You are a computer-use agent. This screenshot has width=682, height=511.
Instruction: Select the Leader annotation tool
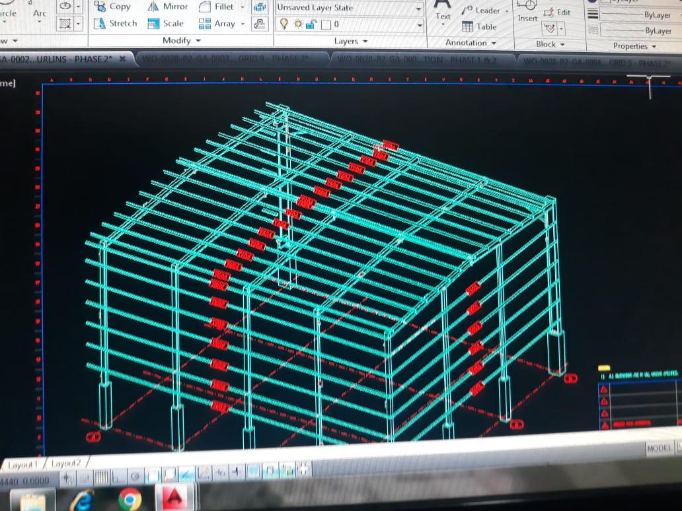[x=481, y=11]
